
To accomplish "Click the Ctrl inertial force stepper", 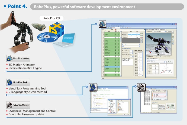I will click(x=133, y=56).
